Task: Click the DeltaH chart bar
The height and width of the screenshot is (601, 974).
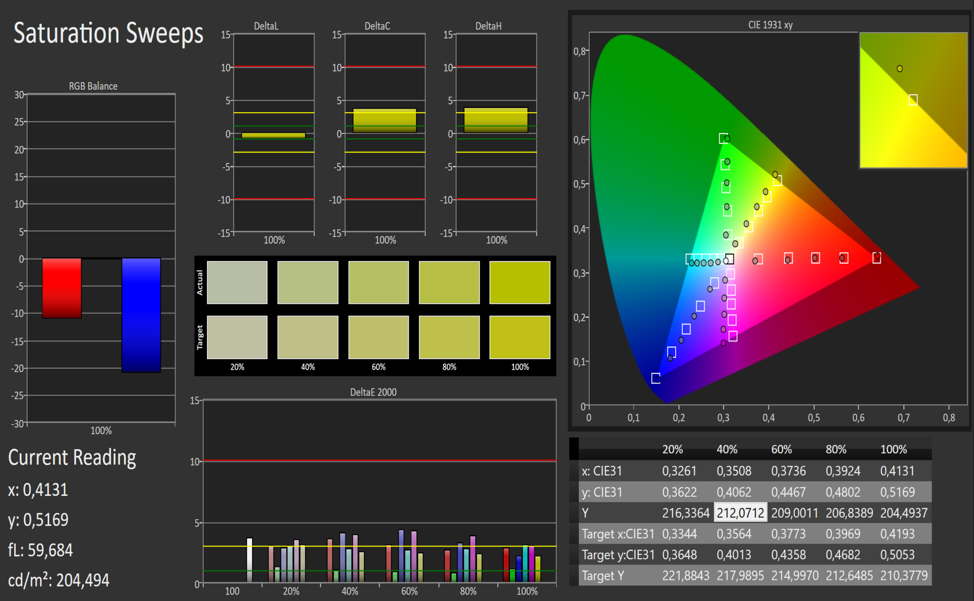Action: click(x=496, y=121)
